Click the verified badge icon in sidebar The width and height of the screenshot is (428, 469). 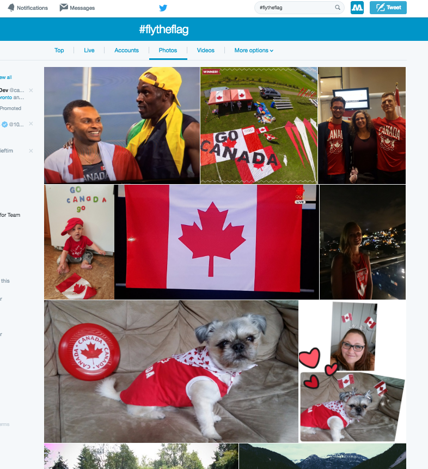coord(4,124)
